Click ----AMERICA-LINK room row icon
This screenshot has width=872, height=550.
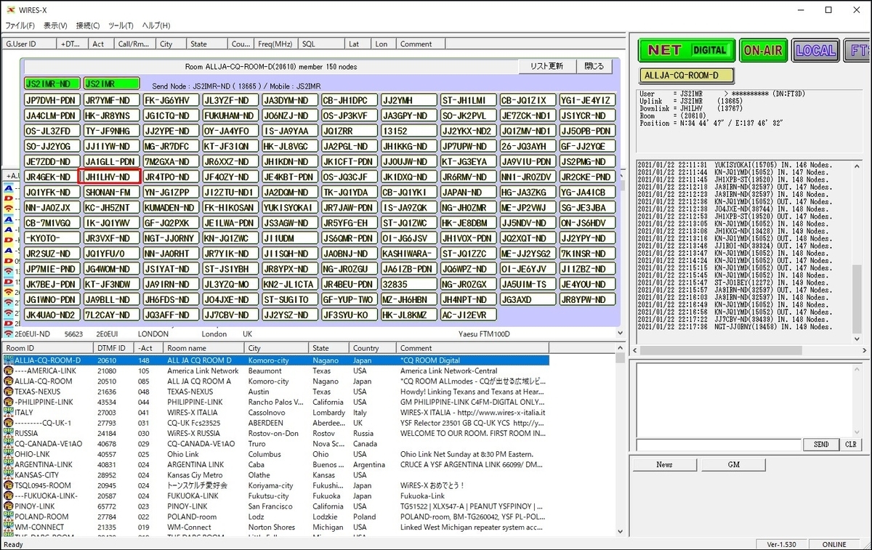coord(8,371)
